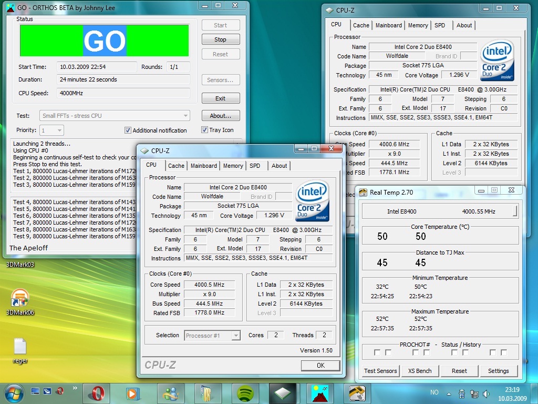Click Intel Core 2 logo in front CPU-Z
Image resolution: width=538 pixels, height=404 pixels.
312,200
